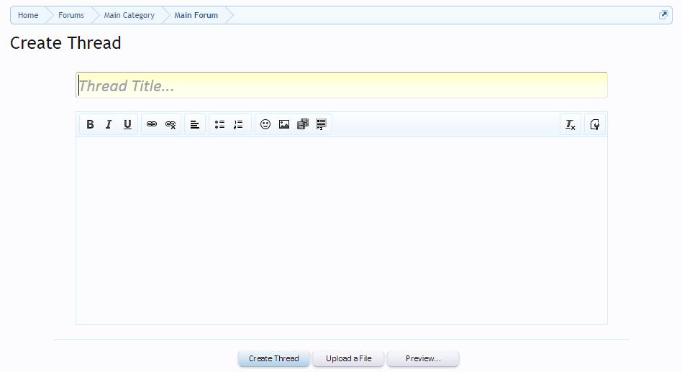Viewport: 682px width, 372px height.
Task: Insert an image into the post
Action: coord(284,124)
